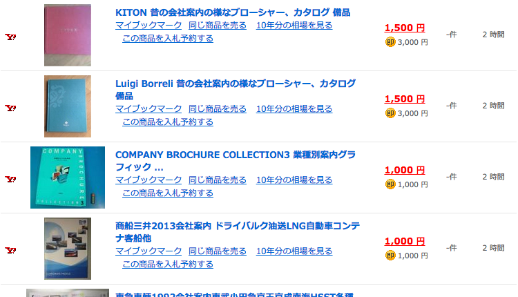Viewport: 518px width, 297px height.
Task: View 10年分の相場を見る for COMPANY BROCHURE COLLECTION3
Action: tap(294, 180)
